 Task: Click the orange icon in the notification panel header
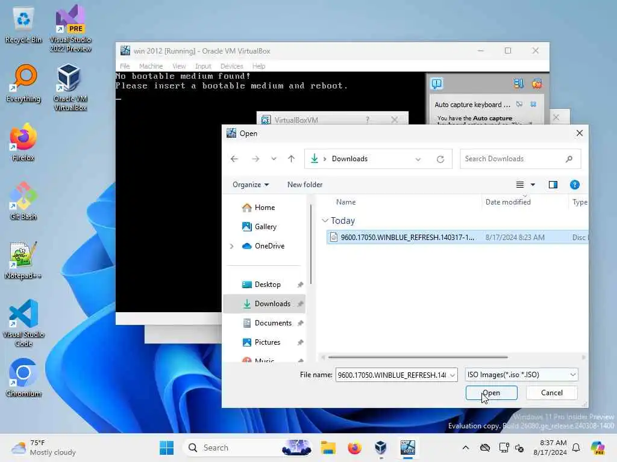[537, 83]
